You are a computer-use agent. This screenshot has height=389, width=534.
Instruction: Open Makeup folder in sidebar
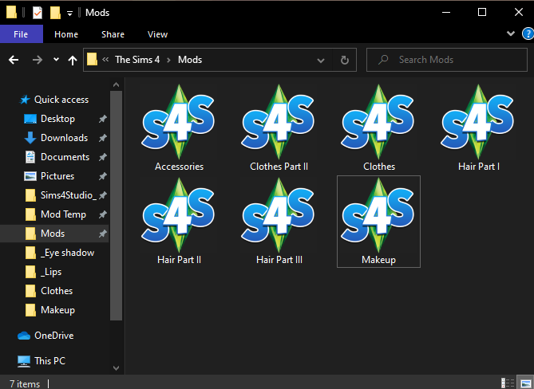(50, 310)
